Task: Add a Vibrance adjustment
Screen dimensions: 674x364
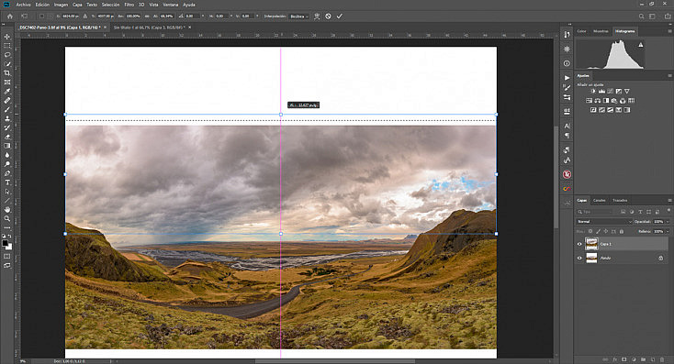Action: [x=627, y=91]
